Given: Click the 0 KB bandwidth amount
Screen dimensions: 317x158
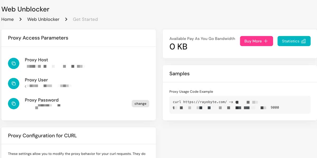Looking at the screenshot, I should tap(178, 47).
